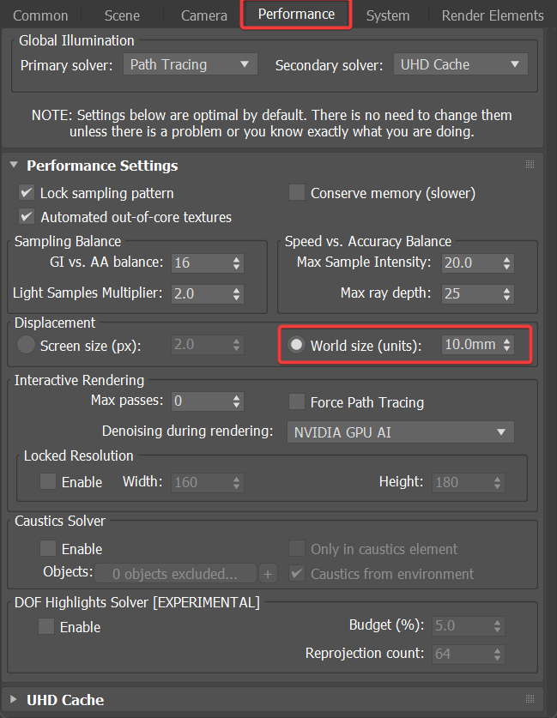Open Denoising during rendering dropdown
Screen dimensions: 557x718
pyautogui.click(x=400, y=431)
